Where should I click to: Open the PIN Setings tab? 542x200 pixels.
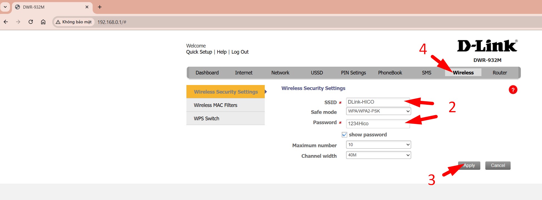[353, 73]
